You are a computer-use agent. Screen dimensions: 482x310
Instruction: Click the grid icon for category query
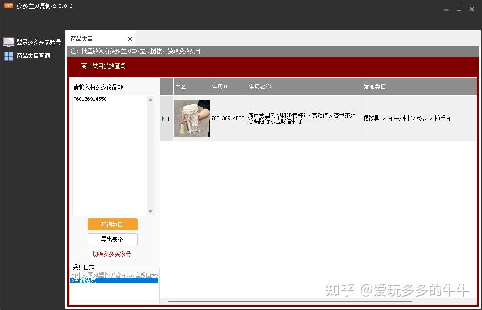pyautogui.click(x=9, y=56)
